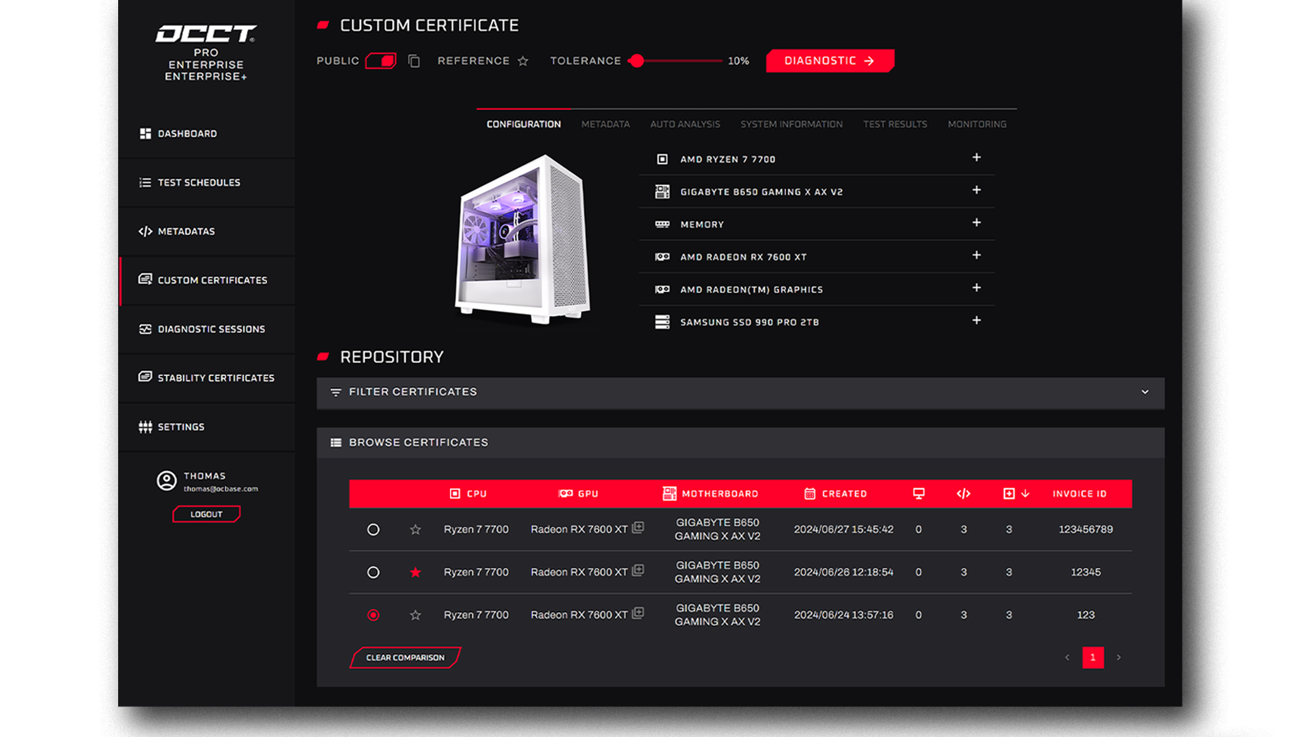Click the Samsung SSD 990 Pro storage icon
1311x737 pixels.
(x=662, y=322)
